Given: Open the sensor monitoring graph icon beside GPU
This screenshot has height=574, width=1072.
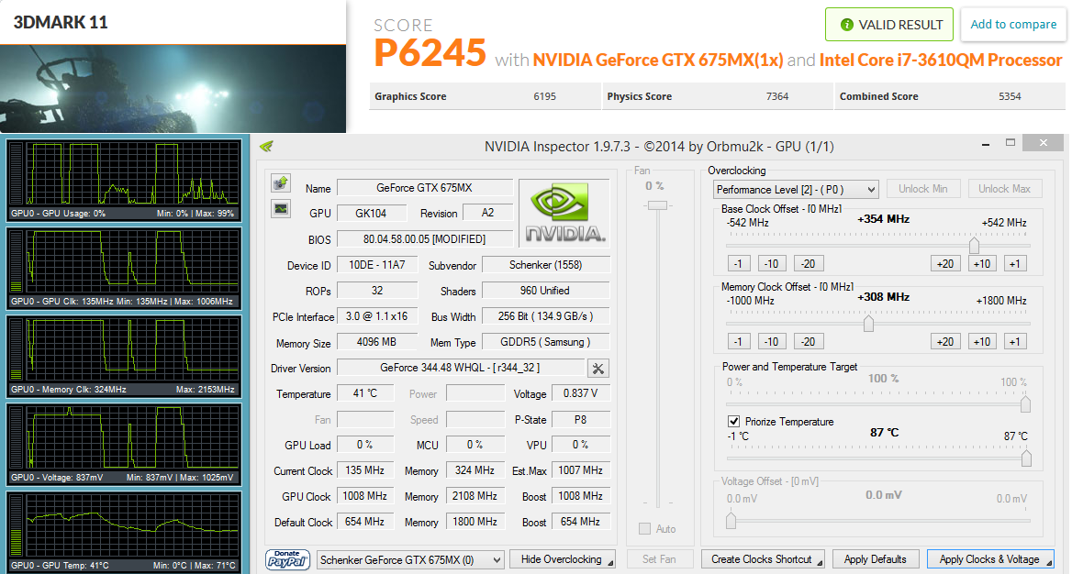Looking at the screenshot, I should pyautogui.click(x=281, y=209).
